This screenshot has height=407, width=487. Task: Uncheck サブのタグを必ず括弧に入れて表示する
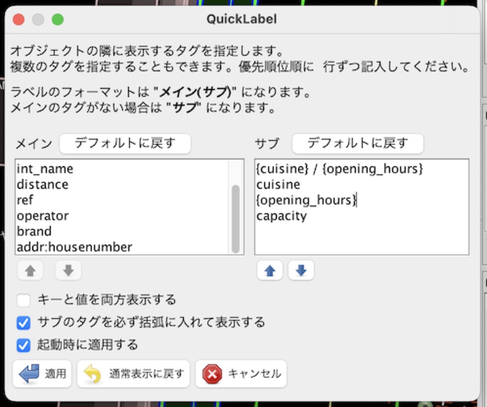click(x=23, y=323)
